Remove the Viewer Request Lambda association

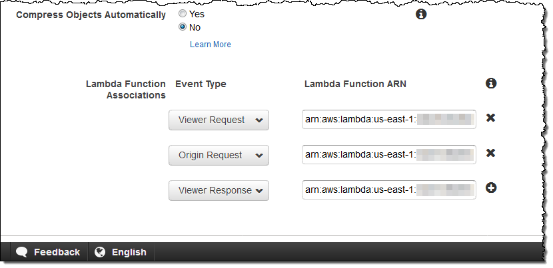tap(490, 118)
